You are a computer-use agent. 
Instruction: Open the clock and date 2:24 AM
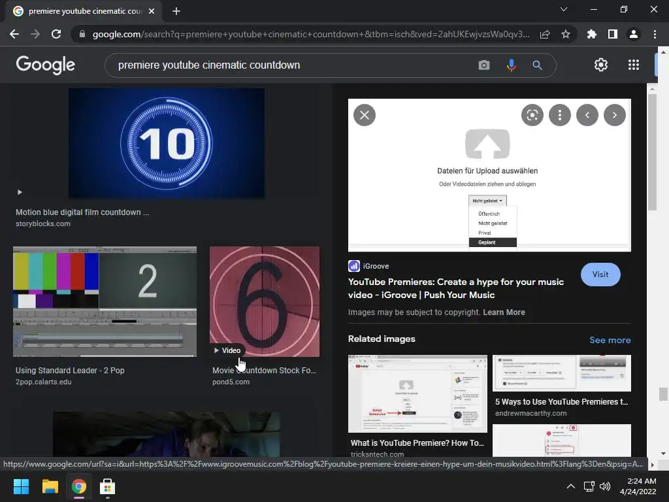pyautogui.click(x=638, y=486)
